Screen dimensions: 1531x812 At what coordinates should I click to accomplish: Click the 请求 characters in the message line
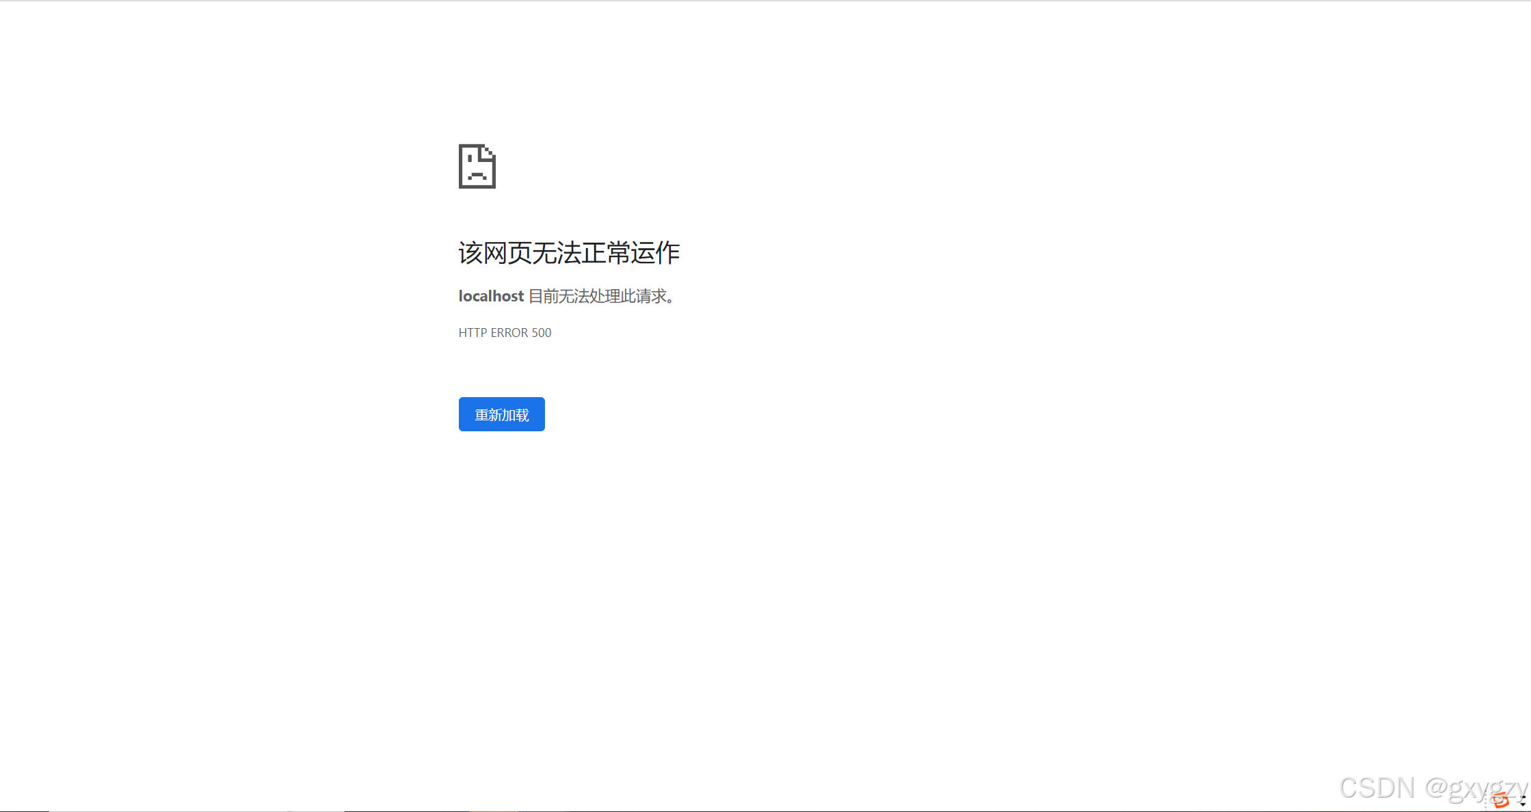(652, 296)
